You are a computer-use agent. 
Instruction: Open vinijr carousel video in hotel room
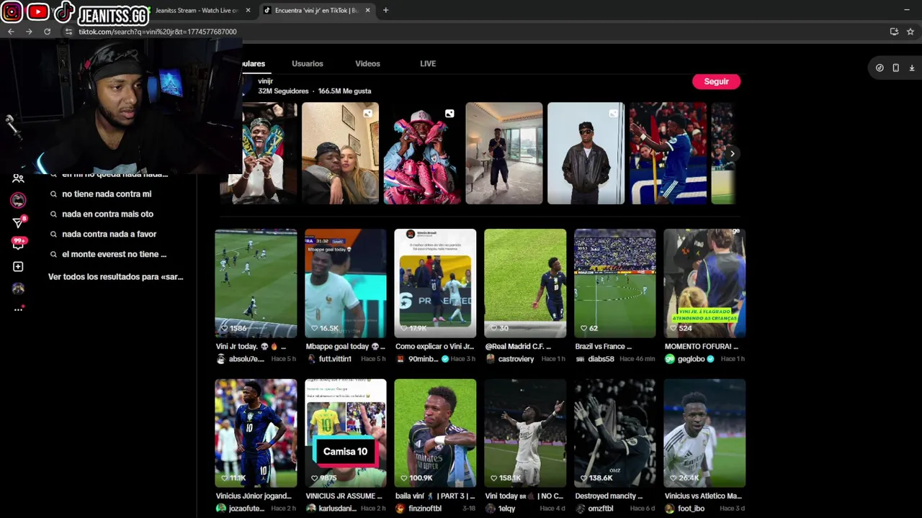[x=503, y=153]
